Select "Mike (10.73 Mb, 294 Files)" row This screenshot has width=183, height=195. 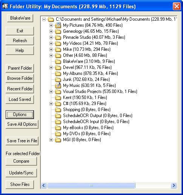[x=87, y=49]
